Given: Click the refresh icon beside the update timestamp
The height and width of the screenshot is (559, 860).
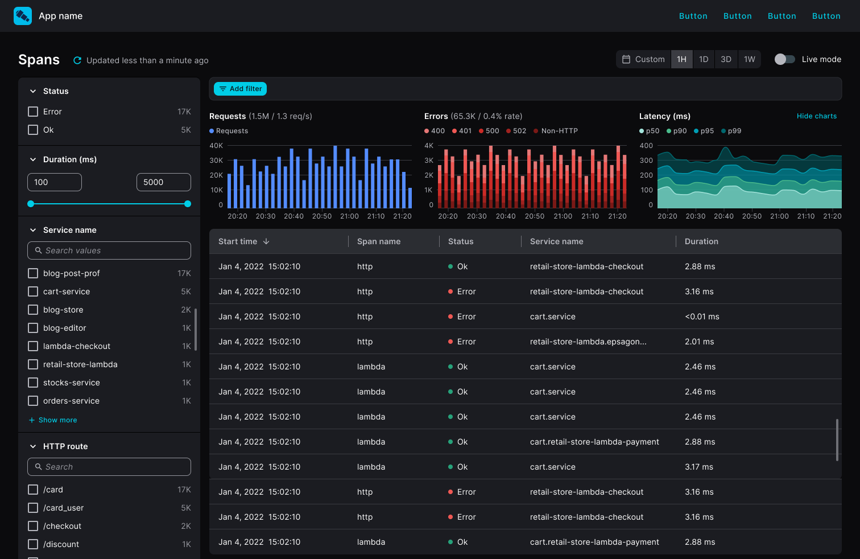Looking at the screenshot, I should point(77,59).
